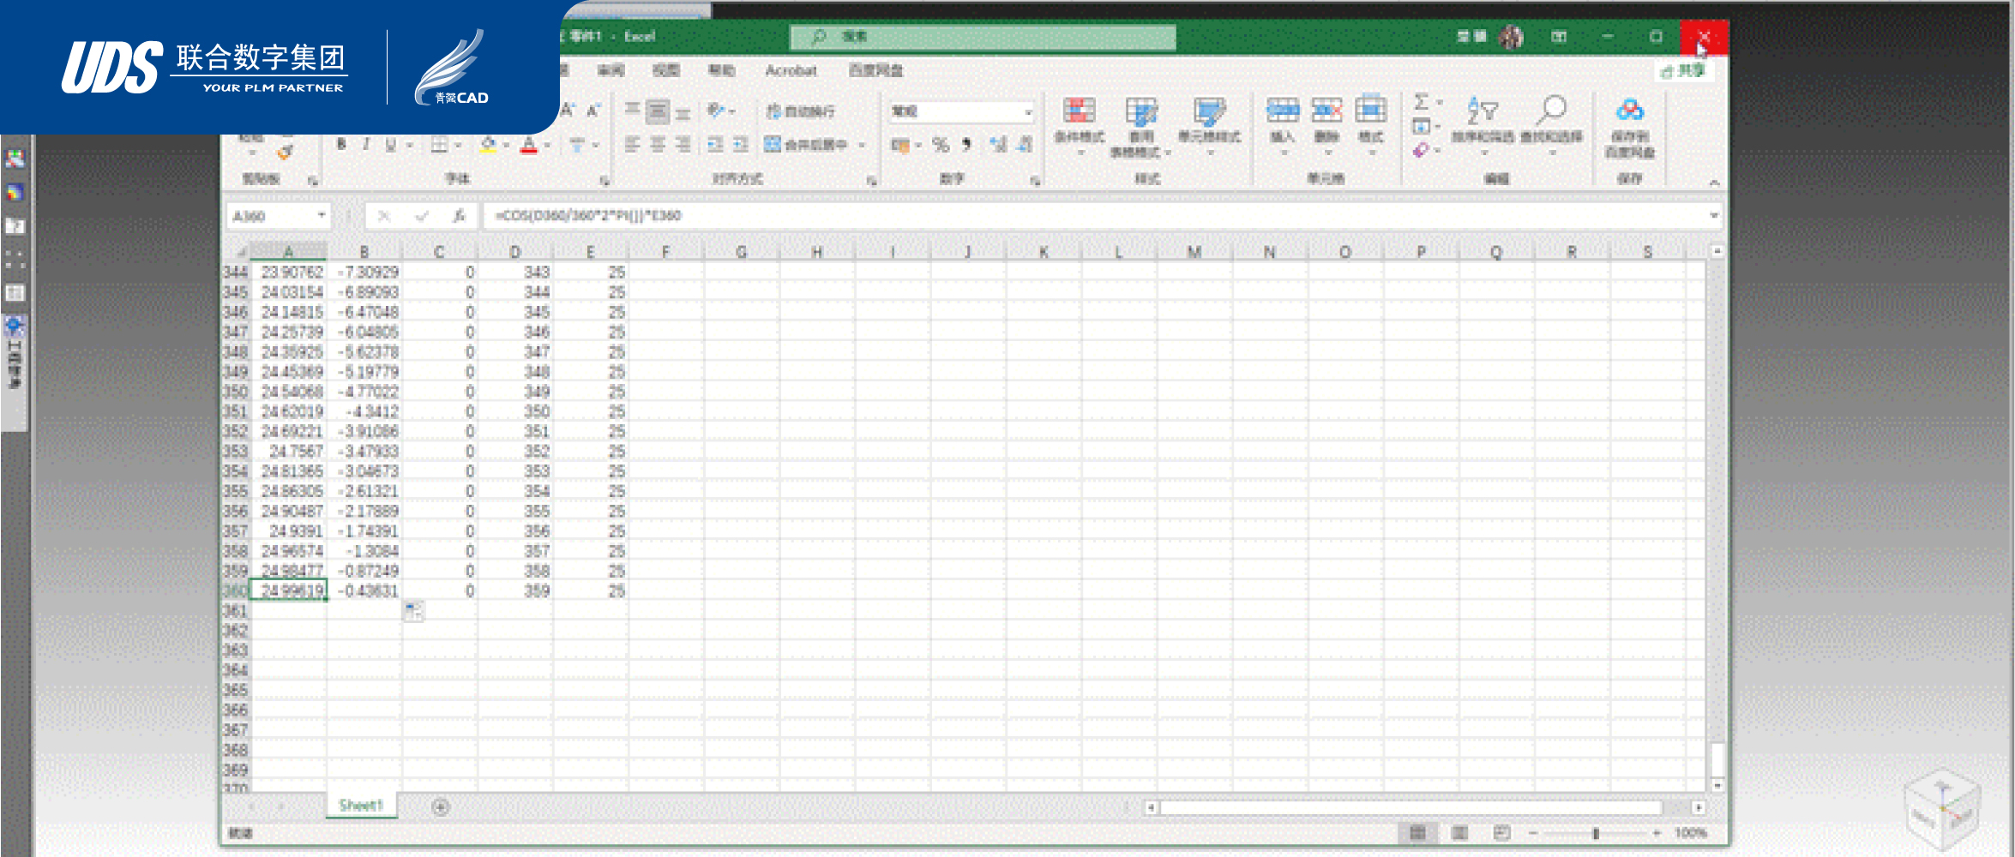Toggle italic formatting

tap(366, 145)
